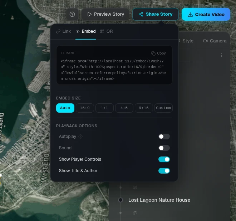Choose the 16:9 embed size
This screenshot has width=236, height=221.
coord(85,108)
